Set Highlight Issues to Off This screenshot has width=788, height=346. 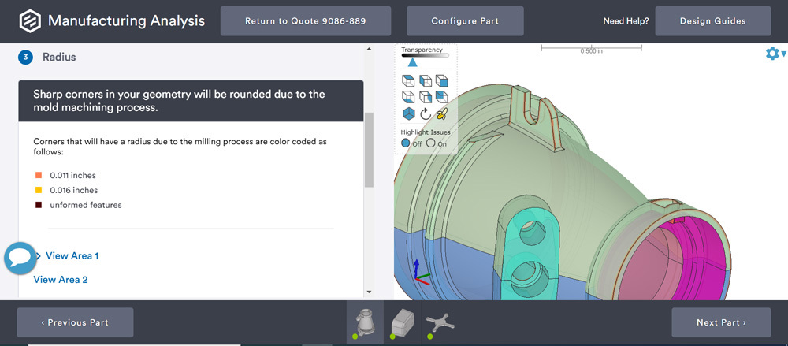[406, 143]
